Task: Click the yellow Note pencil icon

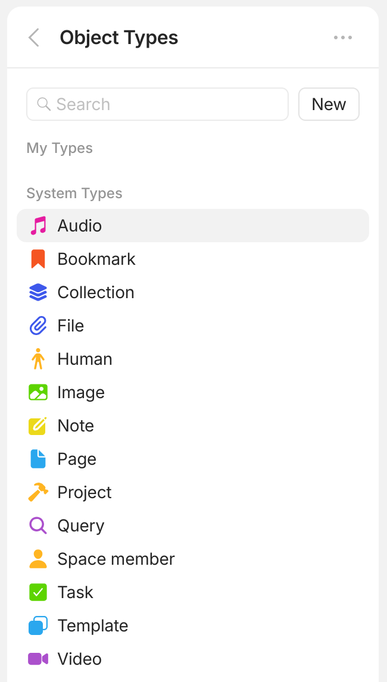Action: click(38, 426)
